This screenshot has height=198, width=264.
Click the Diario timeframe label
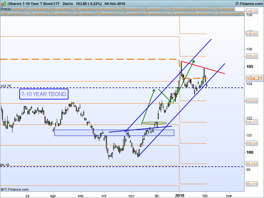[68, 4]
